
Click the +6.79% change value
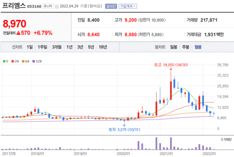pyautogui.click(x=43, y=33)
